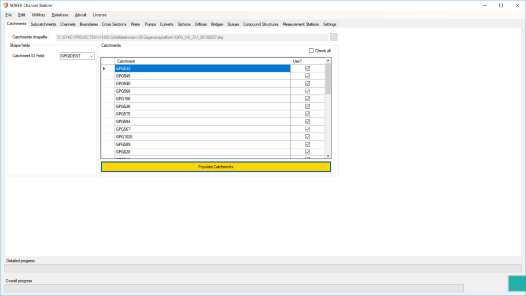Open the Database menu
This screenshot has width=526, height=296.
(60, 15)
